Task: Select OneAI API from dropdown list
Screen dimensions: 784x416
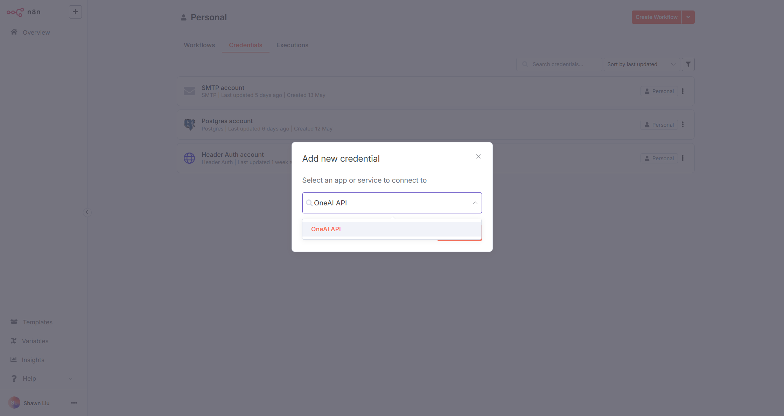Action: [326, 229]
